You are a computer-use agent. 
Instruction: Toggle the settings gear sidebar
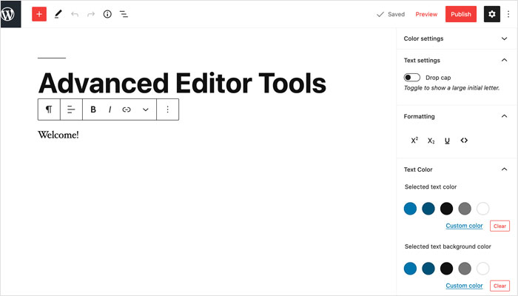pyautogui.click(x=492, y=14)
